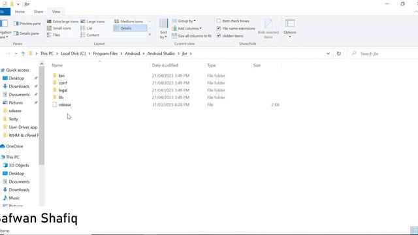Sort by Size column header

(x=257, y=65)
